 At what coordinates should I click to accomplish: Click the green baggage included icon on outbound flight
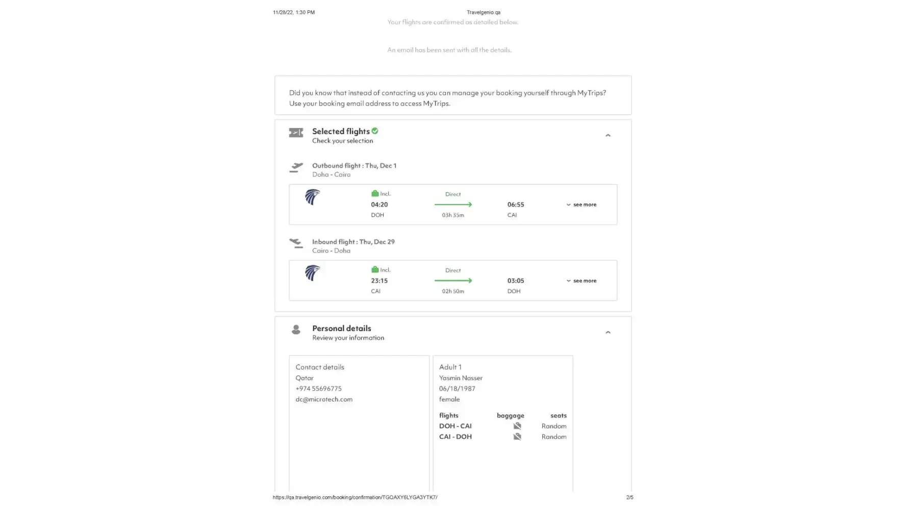pyautogui.click(x=375, y=194)
